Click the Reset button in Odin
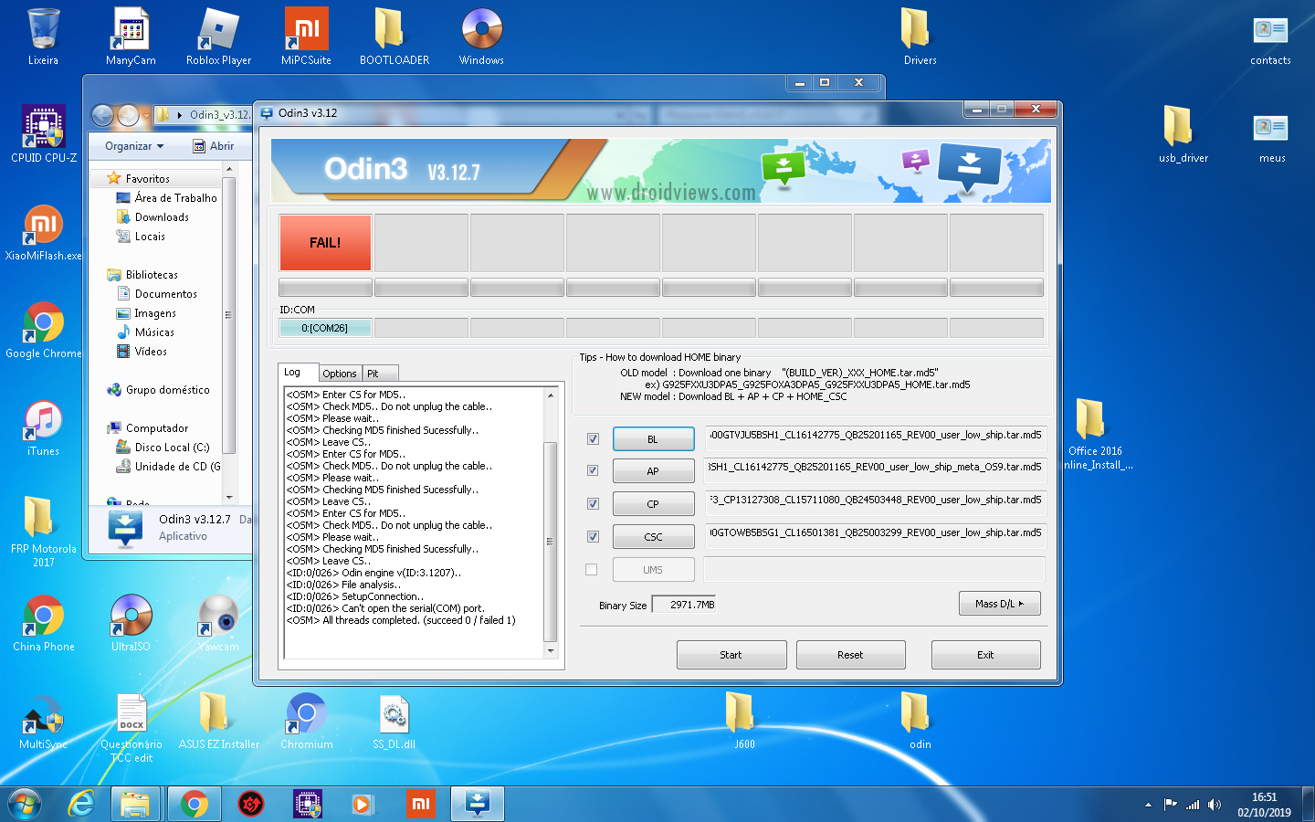 pyautogui.click(x=850, y=655)
